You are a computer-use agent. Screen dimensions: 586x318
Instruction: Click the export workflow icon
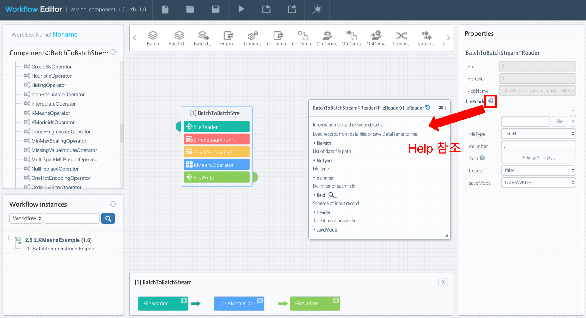pyautogui.click(x=292, y=9)
